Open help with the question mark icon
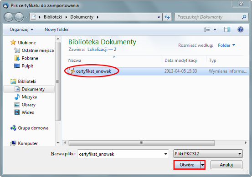The width and height of the screenshot is (252, 177). tap(241, 30)
